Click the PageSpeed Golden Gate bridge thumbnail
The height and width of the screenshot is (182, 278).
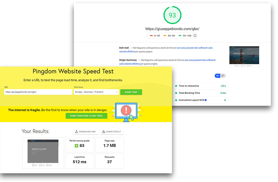[244, 57]
